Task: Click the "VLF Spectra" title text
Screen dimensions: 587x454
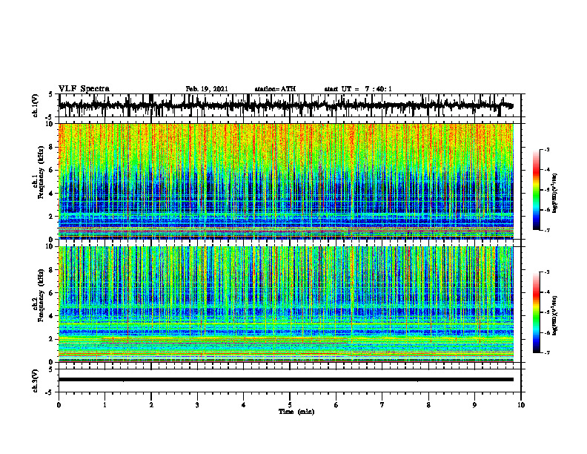Action: pos(84,89)
